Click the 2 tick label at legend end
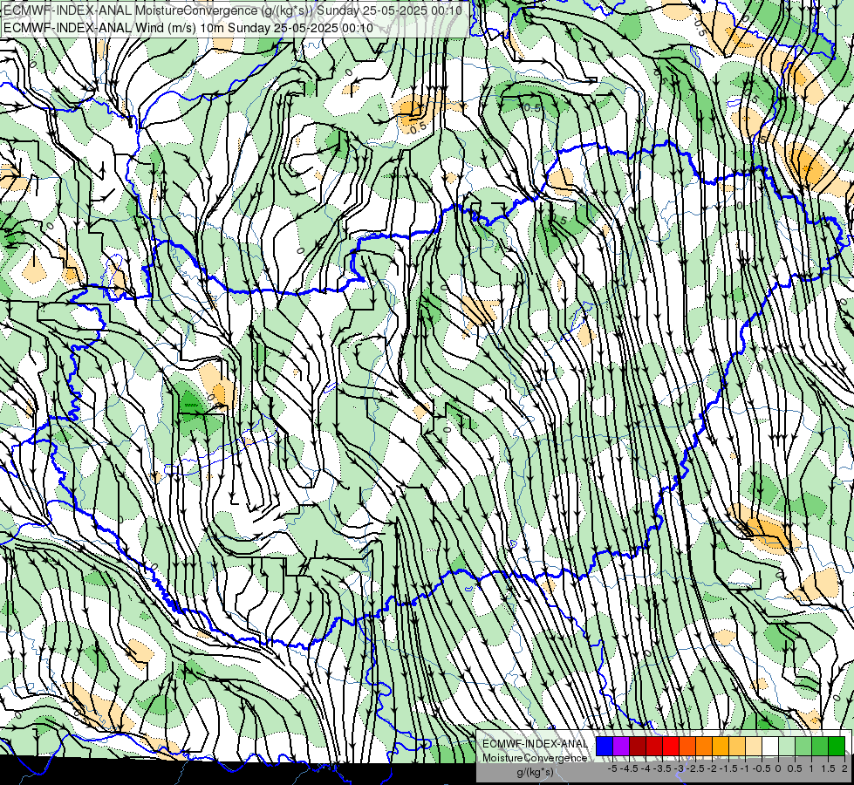 click(x=844, y=768)
